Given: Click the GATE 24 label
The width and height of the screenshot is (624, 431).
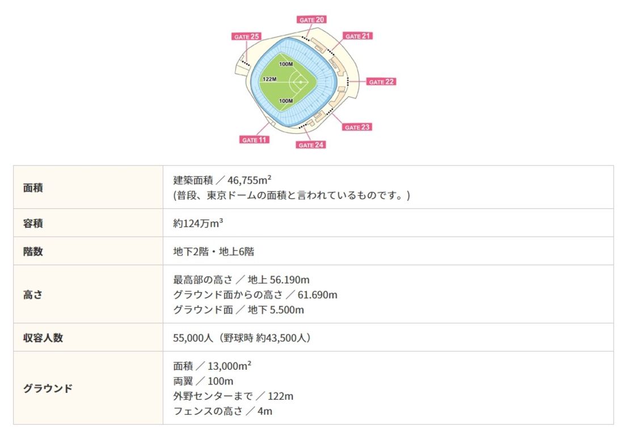Looking at the screenshot, I should coord(311,145).
